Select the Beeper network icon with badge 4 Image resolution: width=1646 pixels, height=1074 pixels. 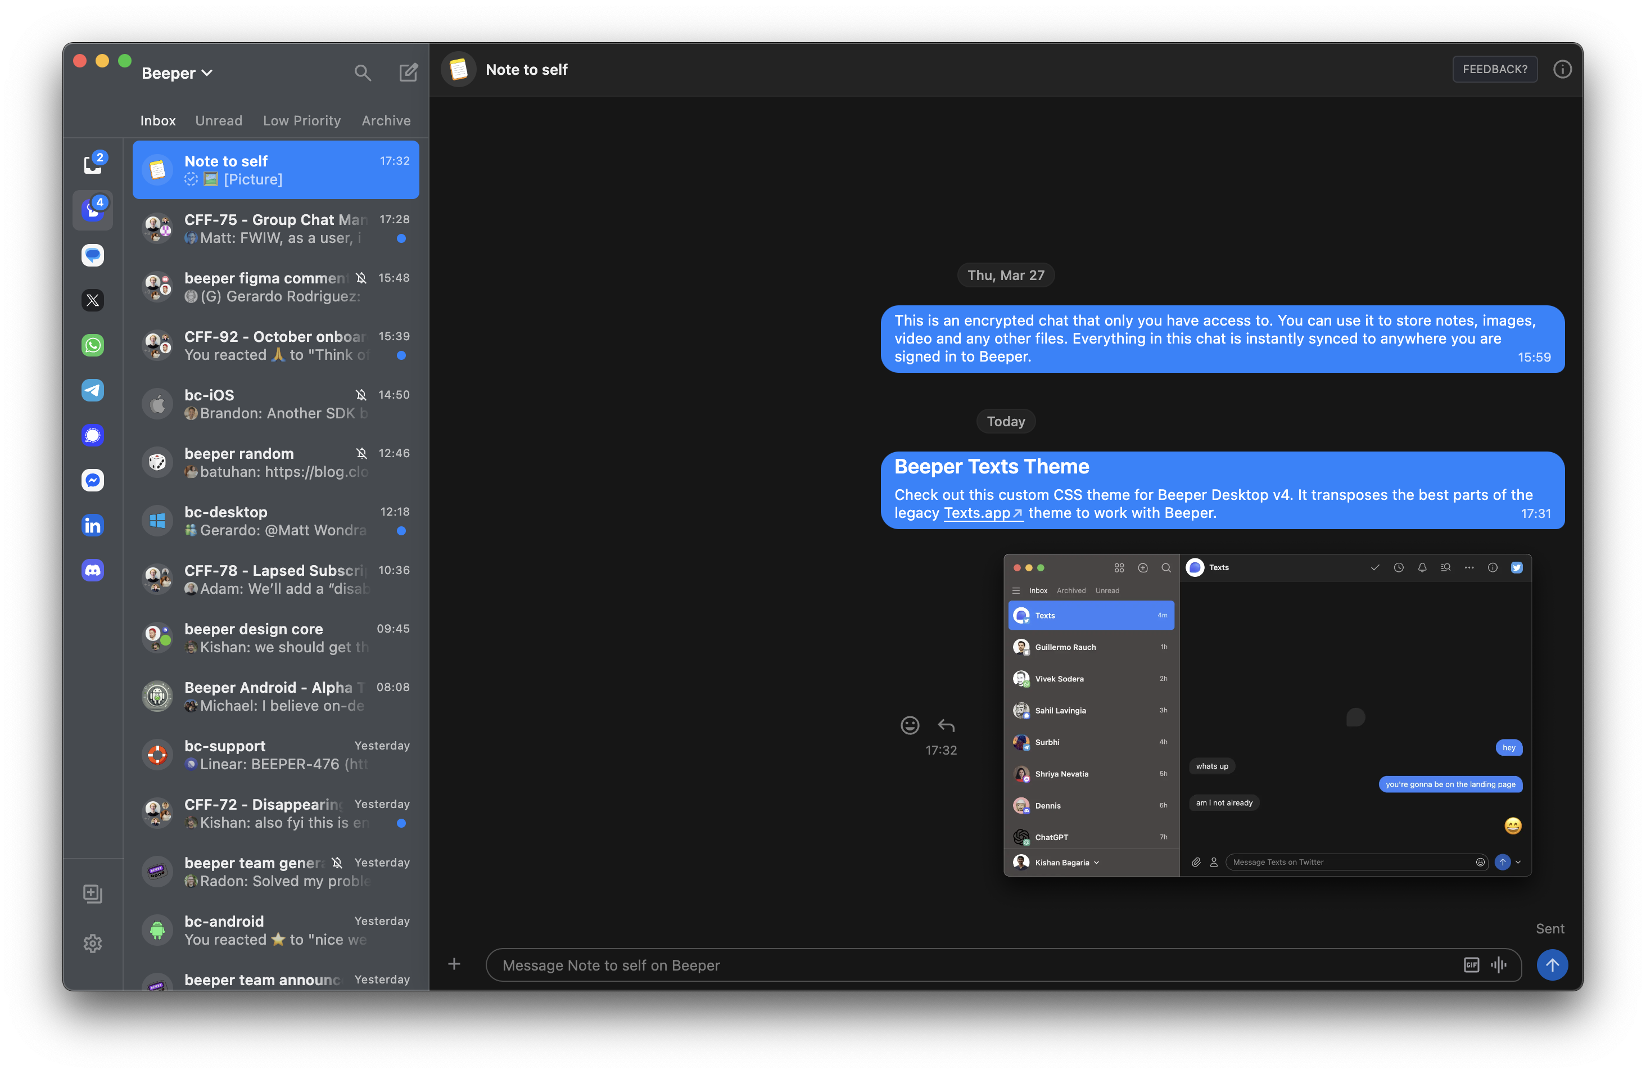click(93, 210)
